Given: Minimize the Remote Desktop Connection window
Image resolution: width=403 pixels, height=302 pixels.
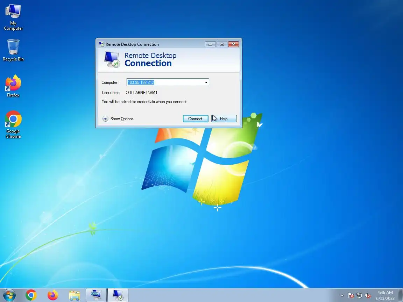Looking at the screenshot, I should [210, 44].
